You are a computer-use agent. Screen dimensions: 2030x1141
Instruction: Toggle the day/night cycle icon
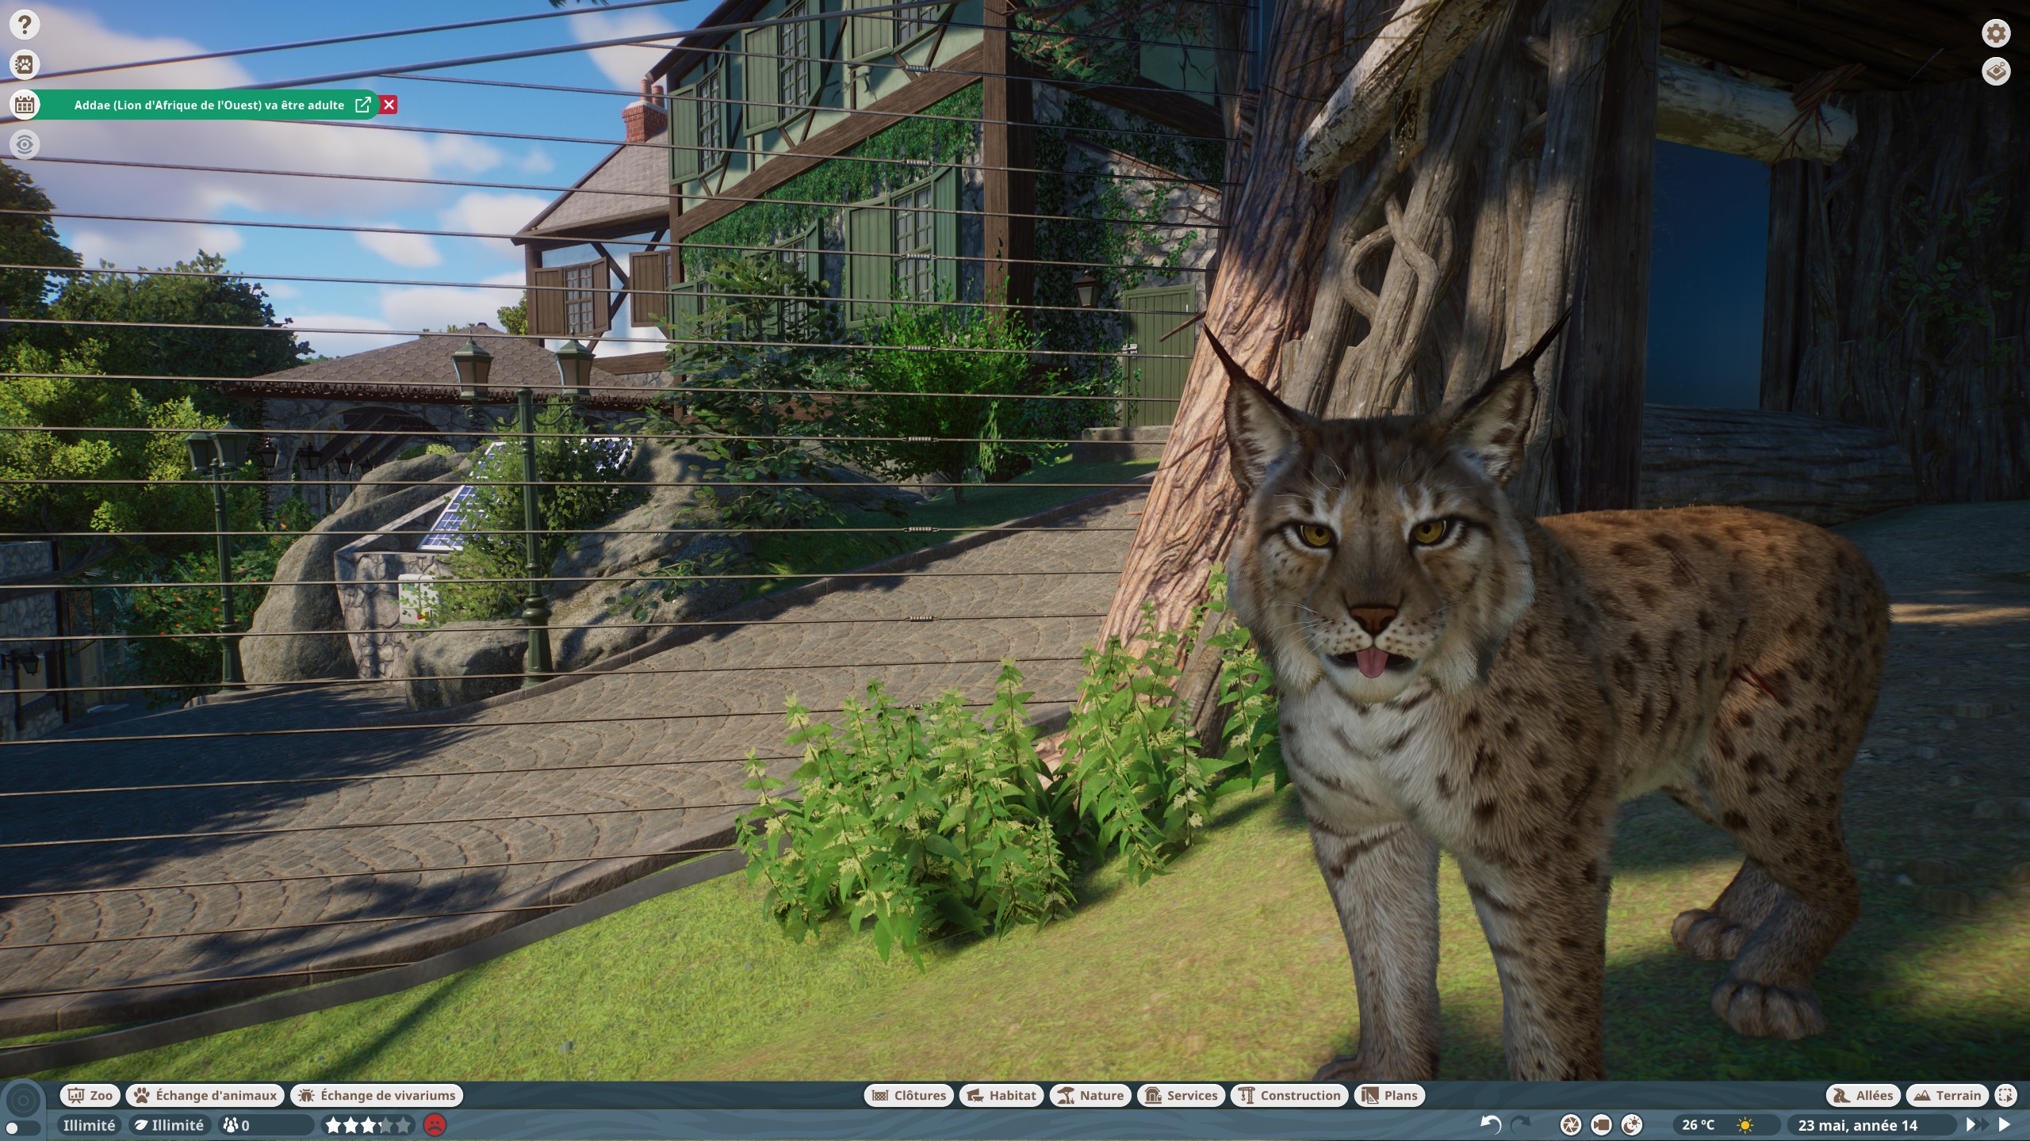[1631, 1124]
